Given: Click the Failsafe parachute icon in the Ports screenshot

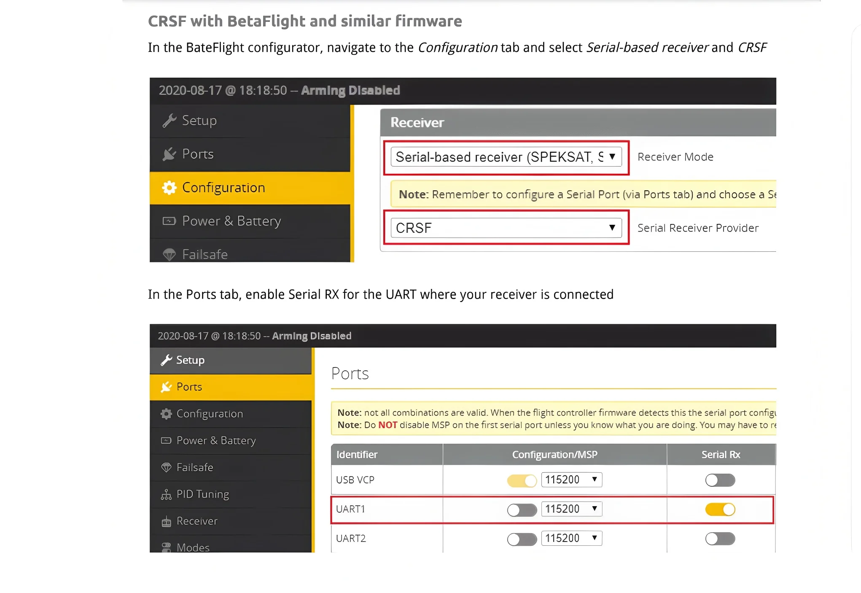Looking at the screenshot, I should pos(167,467).
